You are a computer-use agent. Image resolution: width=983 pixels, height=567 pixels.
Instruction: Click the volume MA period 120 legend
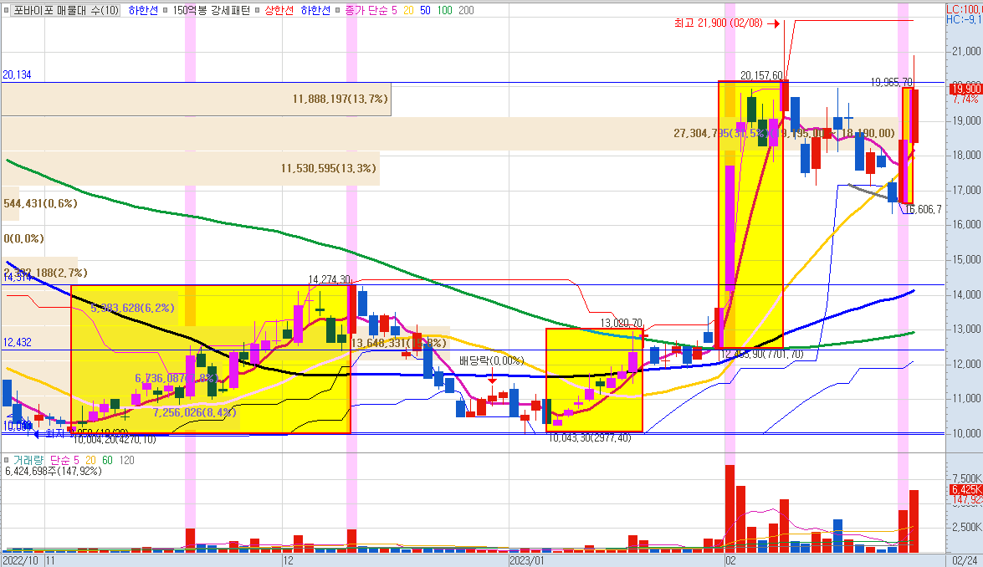coord(126,460)
